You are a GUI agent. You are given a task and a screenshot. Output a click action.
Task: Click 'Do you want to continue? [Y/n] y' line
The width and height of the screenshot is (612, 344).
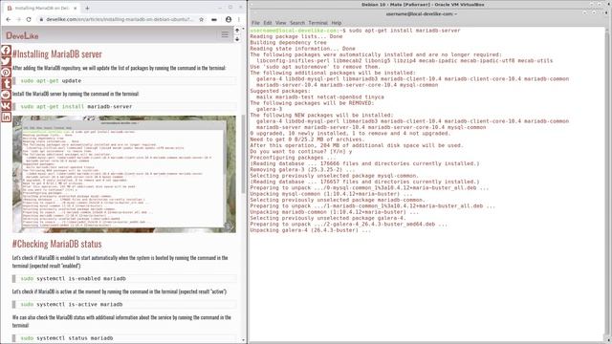(x=301, y=151)
